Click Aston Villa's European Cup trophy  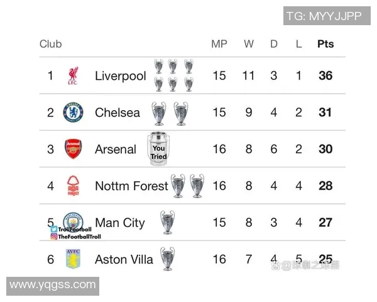(167, 259)
